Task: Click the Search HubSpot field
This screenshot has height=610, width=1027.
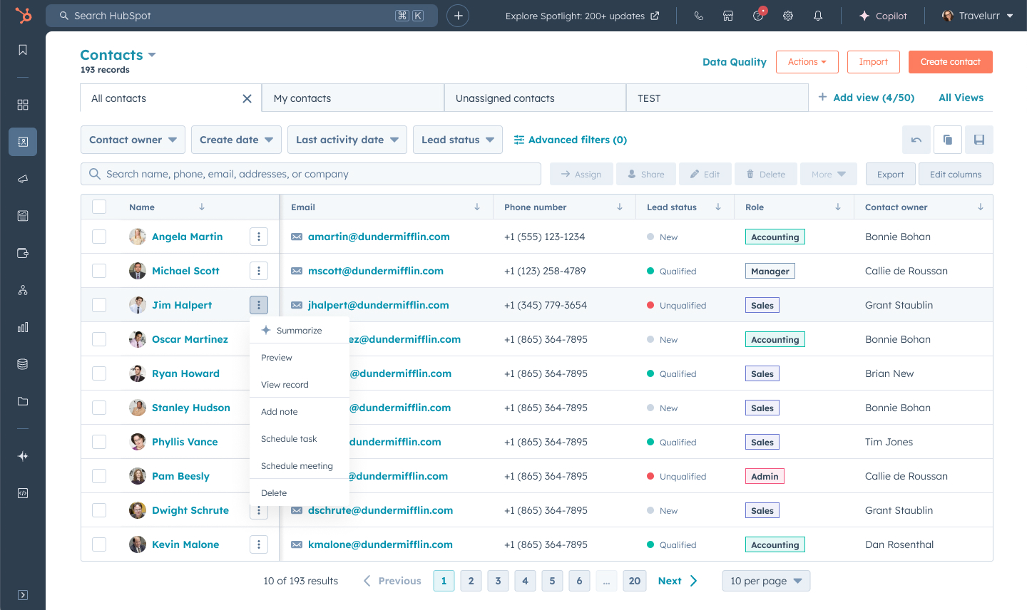Action: (x=242, y=16)
